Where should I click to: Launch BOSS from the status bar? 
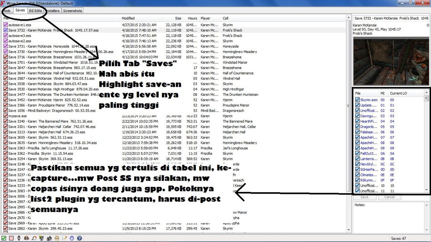pyautogui.click(x=27, y=238)
